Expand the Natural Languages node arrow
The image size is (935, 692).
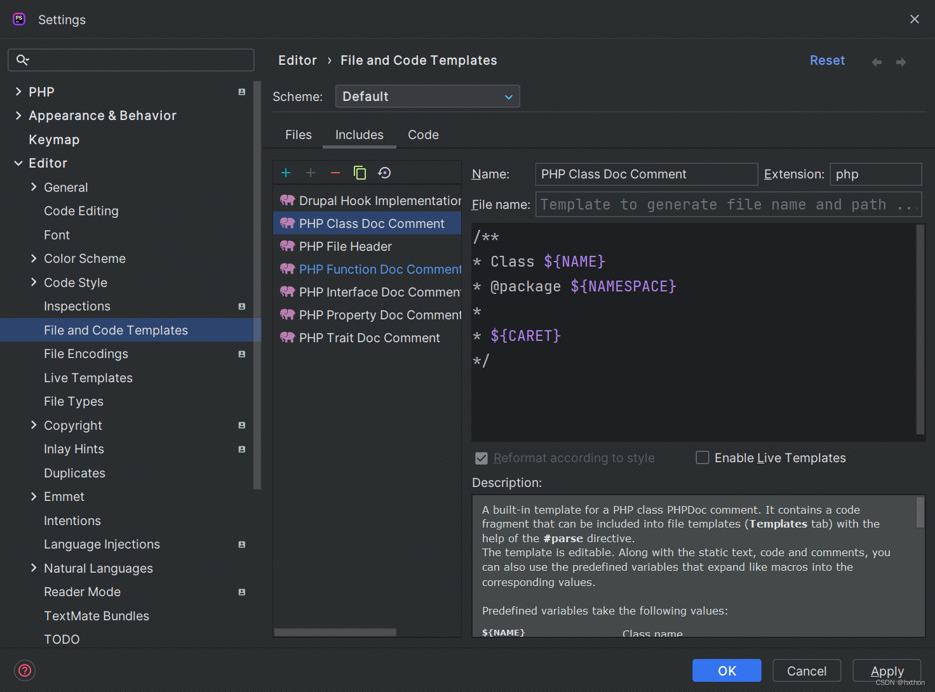(34, 568)
